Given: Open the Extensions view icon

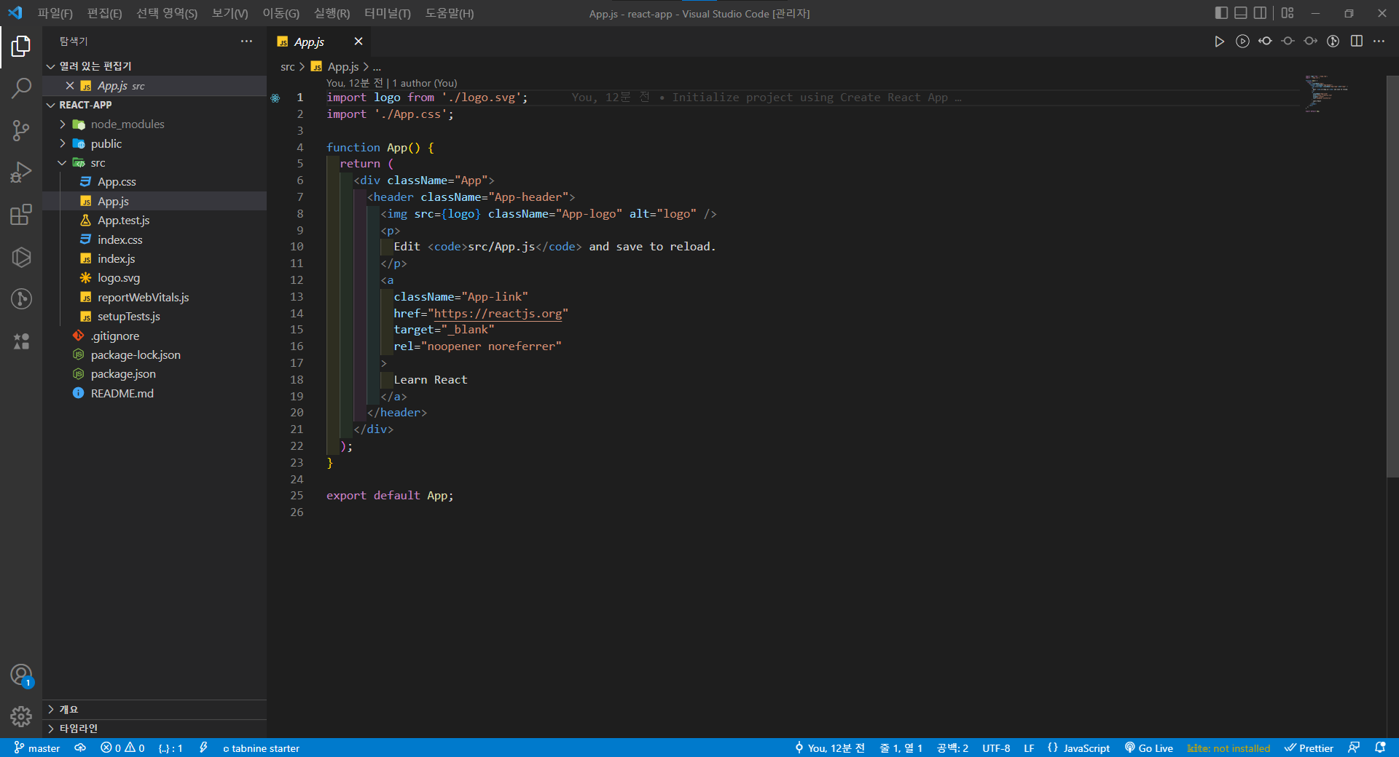Looking at the screenshot, I should (x=21, y=215).
